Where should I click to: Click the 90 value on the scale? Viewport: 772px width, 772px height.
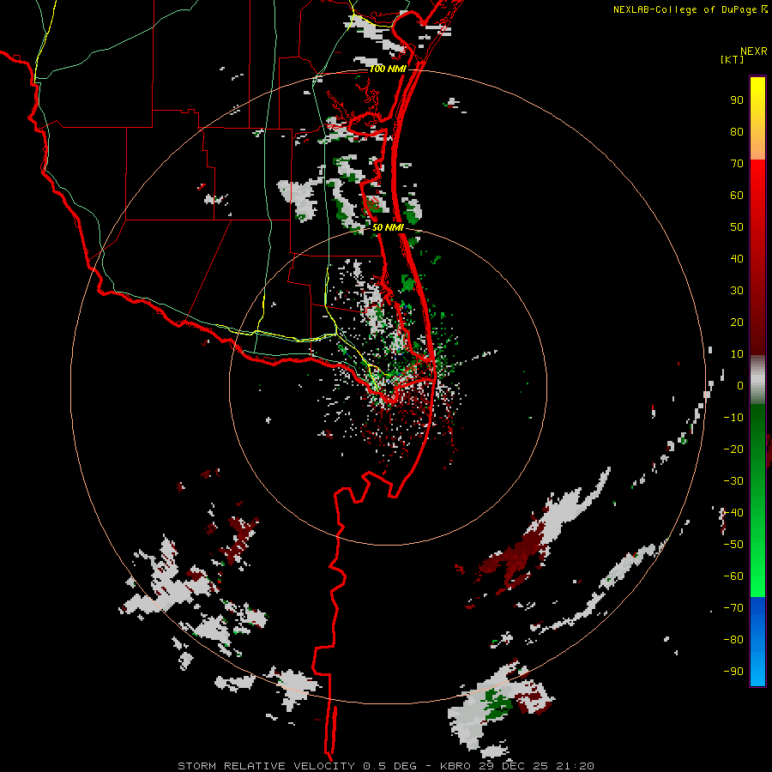point(737,100)
